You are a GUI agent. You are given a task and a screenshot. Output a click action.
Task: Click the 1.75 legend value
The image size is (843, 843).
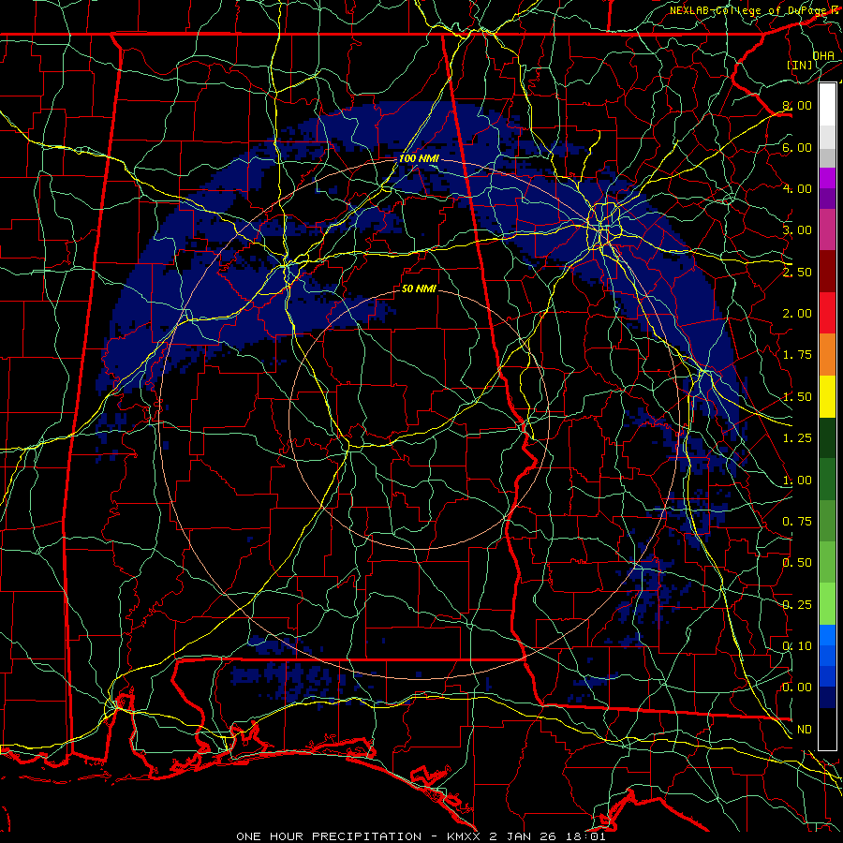(x=797, y=355)
